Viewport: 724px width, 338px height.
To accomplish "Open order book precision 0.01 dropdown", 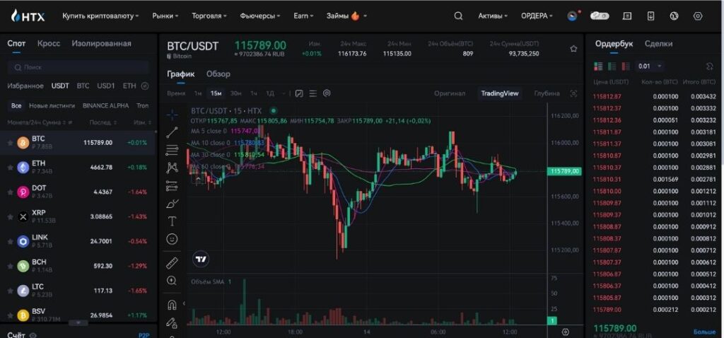I will click(x=649, y=66).
